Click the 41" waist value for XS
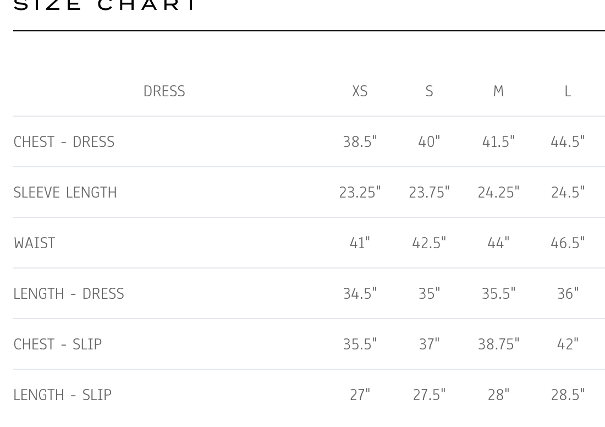 click(x=360, y=243)
